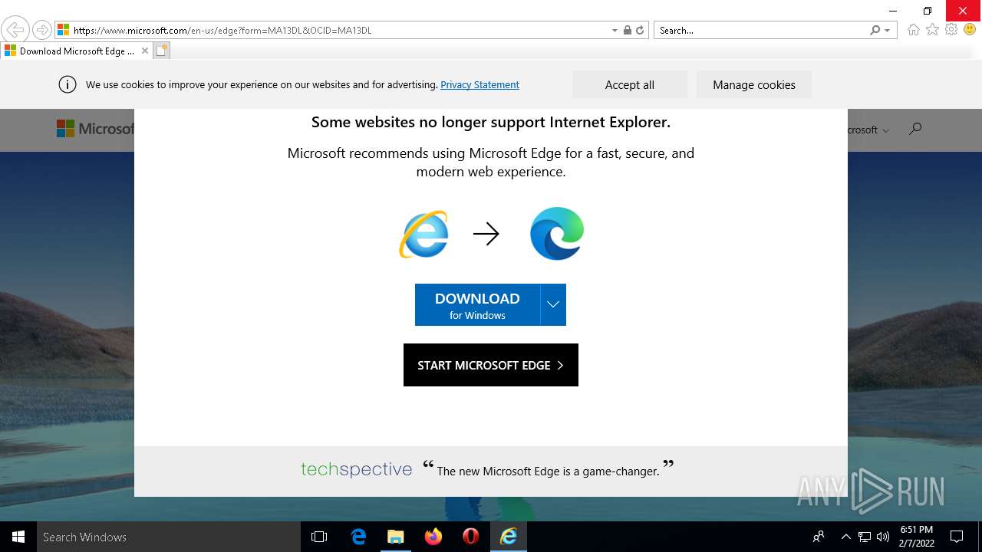Open the Privacy Statement link

(x=479, y=85)
